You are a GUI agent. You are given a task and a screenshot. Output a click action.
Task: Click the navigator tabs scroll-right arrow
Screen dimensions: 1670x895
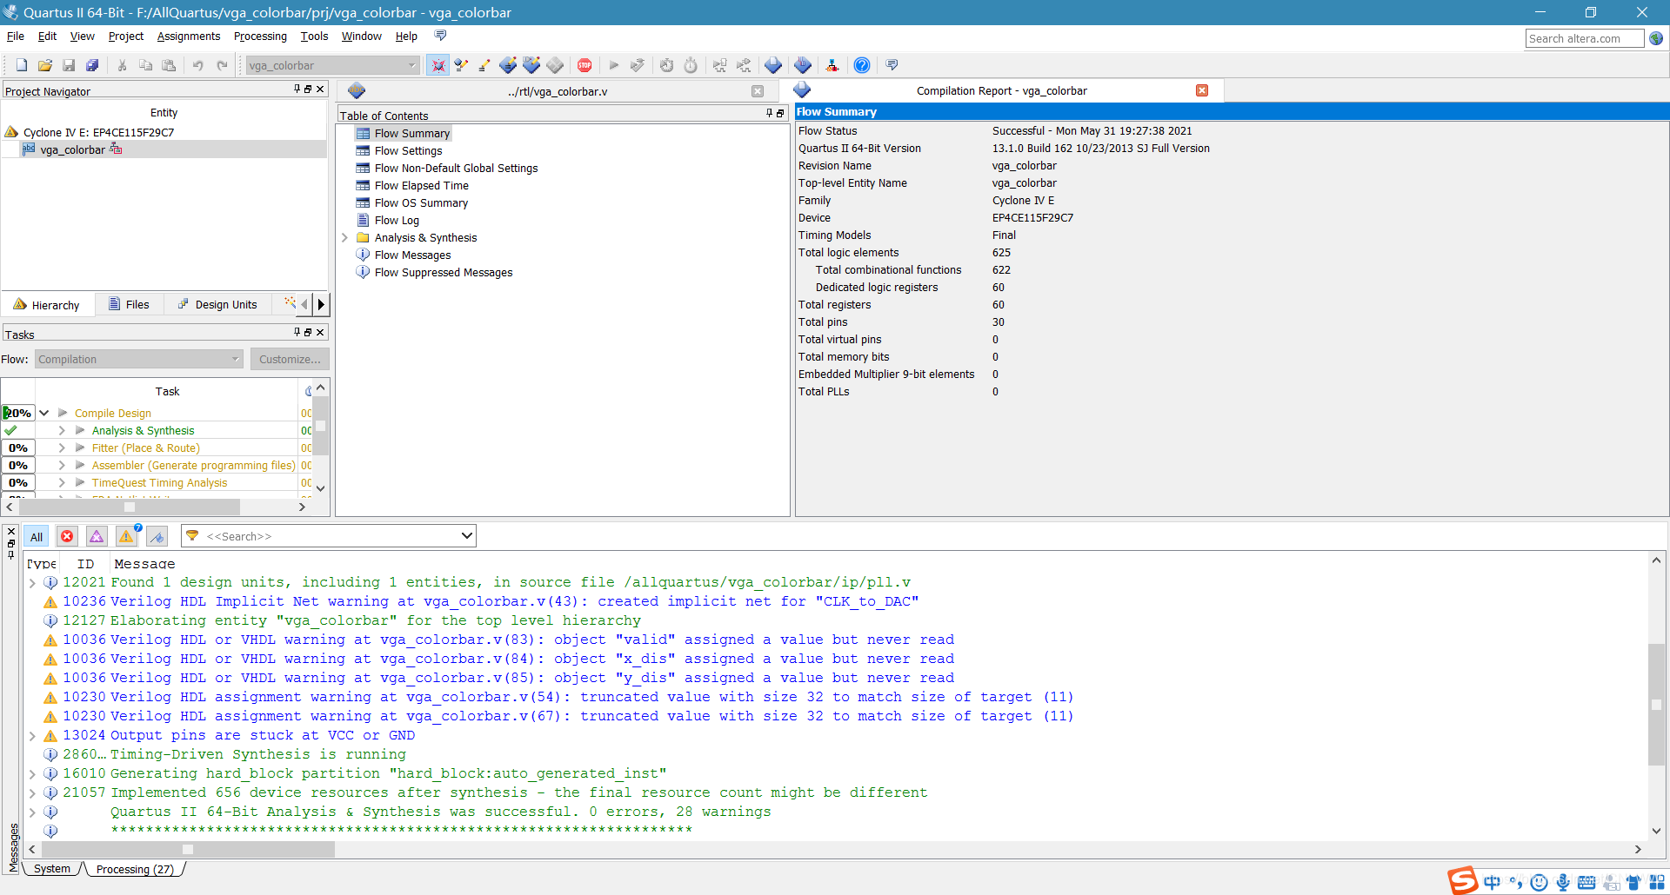tap(321, 304)
